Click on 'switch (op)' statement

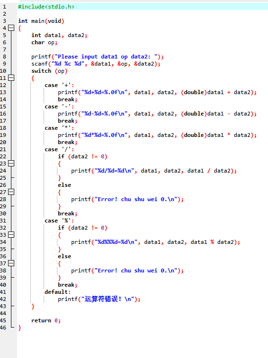[x=49, y=71]
